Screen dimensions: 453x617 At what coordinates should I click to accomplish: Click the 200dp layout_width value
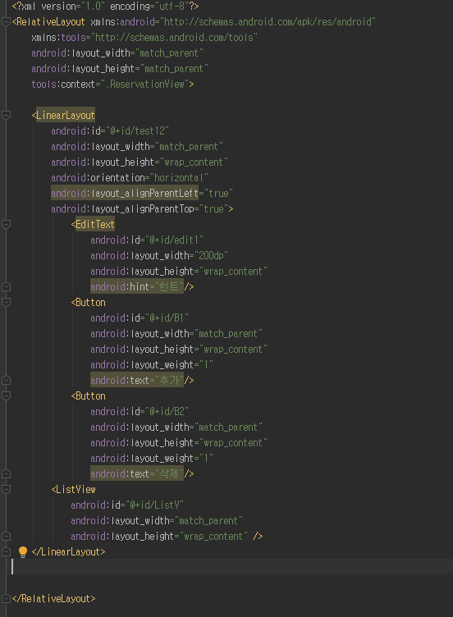pyautogui.click(x=212, y=256)
